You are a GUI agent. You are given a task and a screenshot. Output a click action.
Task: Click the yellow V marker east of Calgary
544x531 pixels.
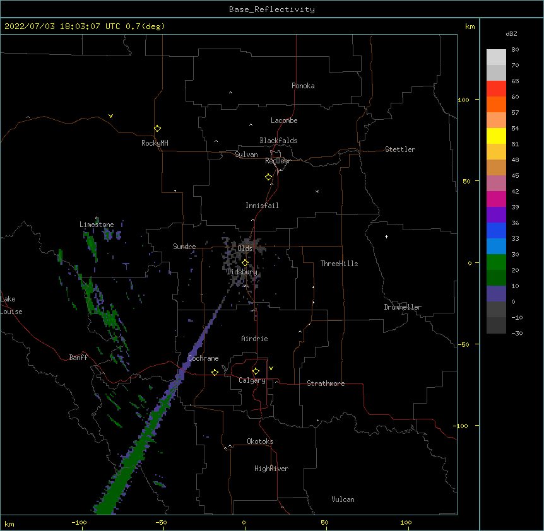point(271,368)
